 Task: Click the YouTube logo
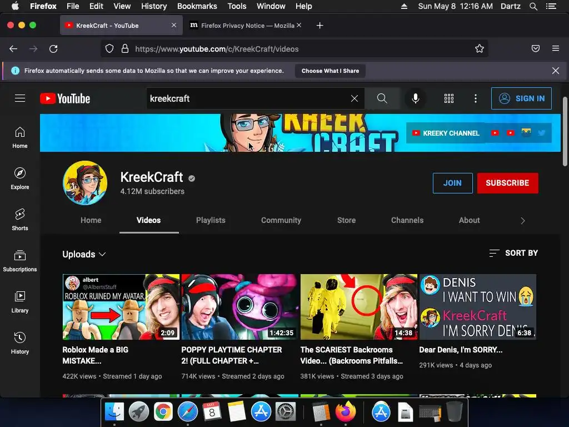tap(65, 98)
